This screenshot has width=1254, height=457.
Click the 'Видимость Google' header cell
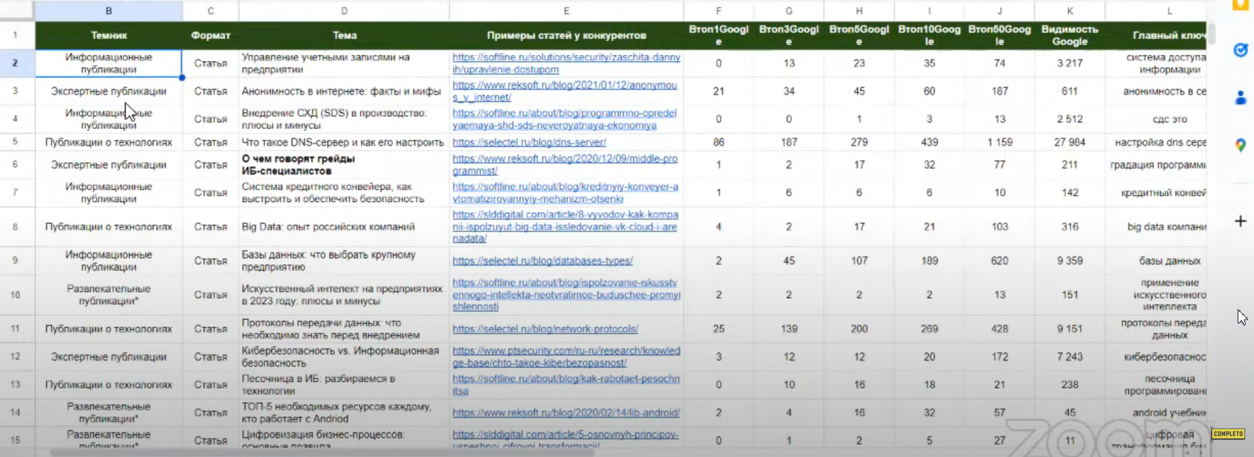click(1070, 35)
